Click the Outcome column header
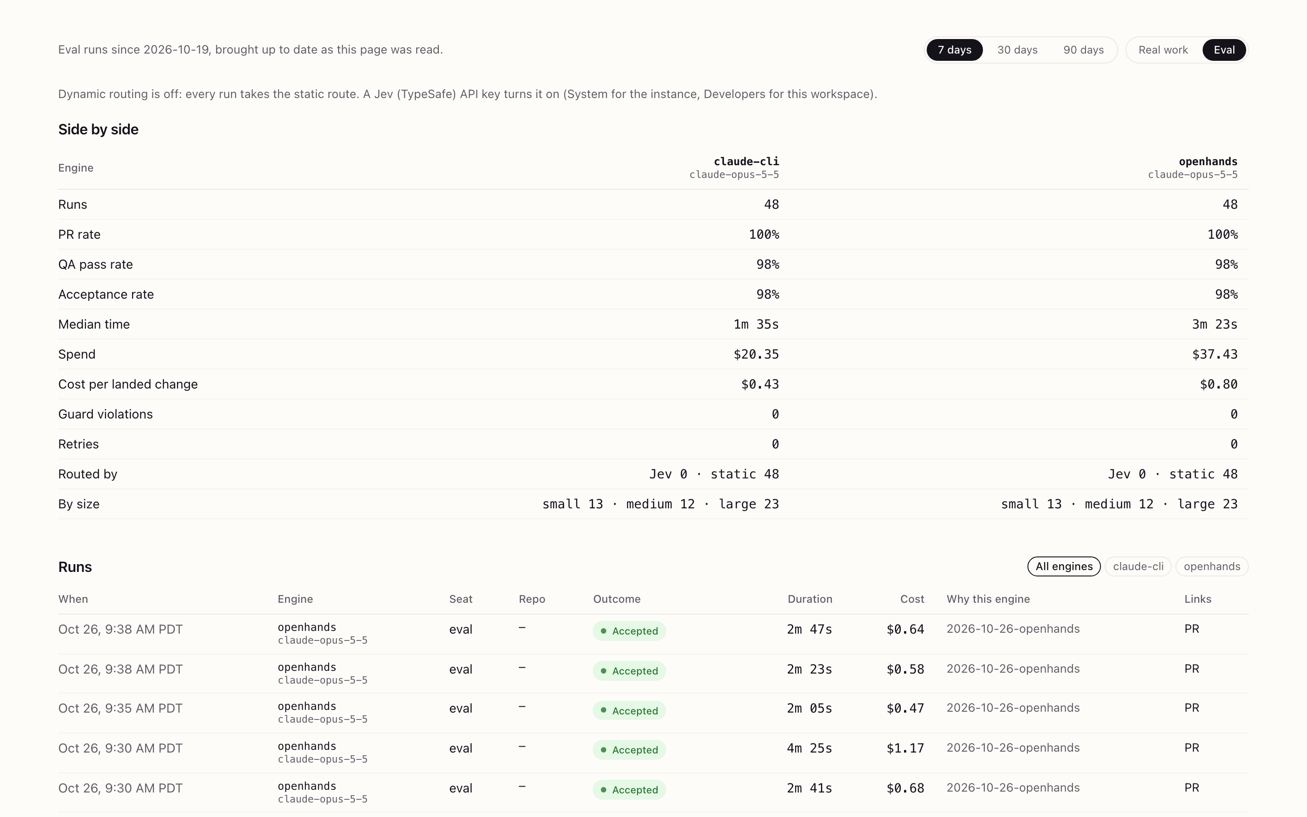Screen dimensions: 1307x817 pos(617,599)
